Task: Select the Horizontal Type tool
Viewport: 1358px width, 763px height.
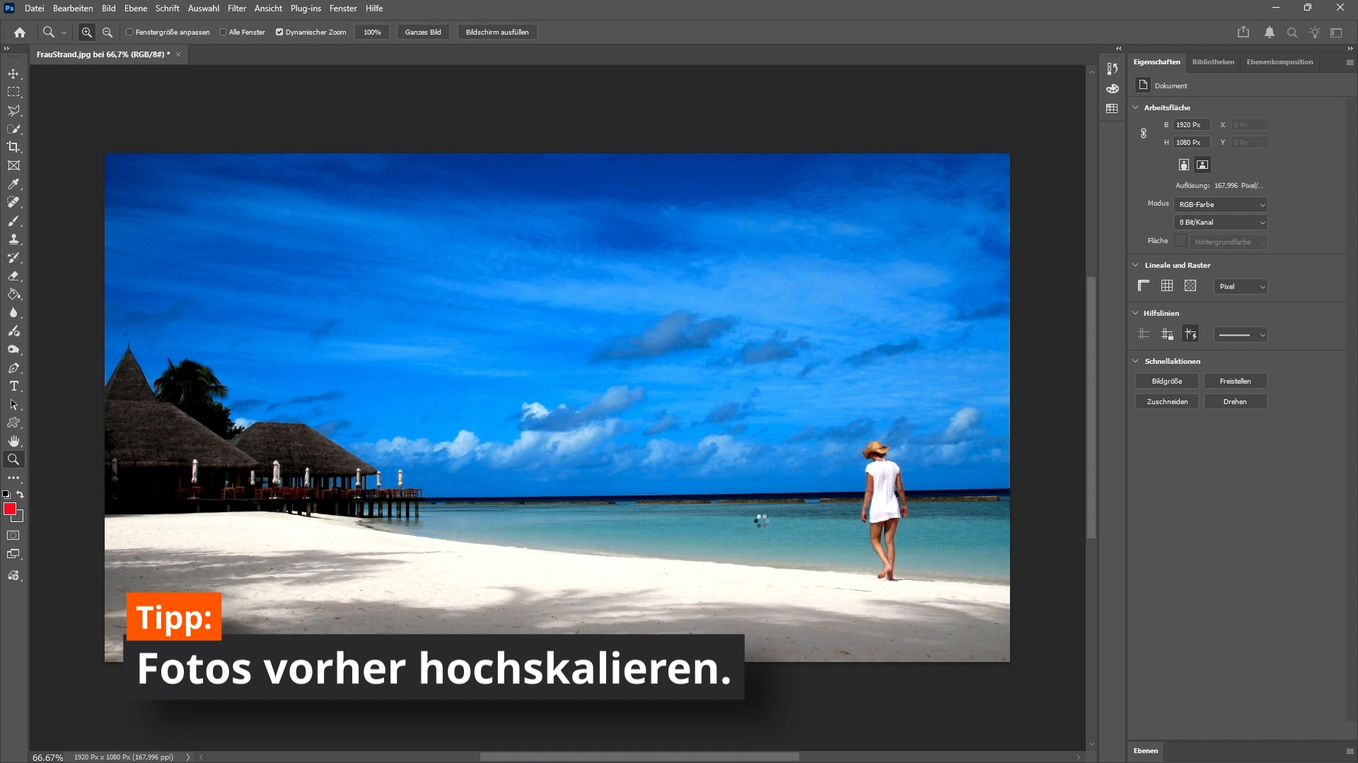Action: pos(13,386)
